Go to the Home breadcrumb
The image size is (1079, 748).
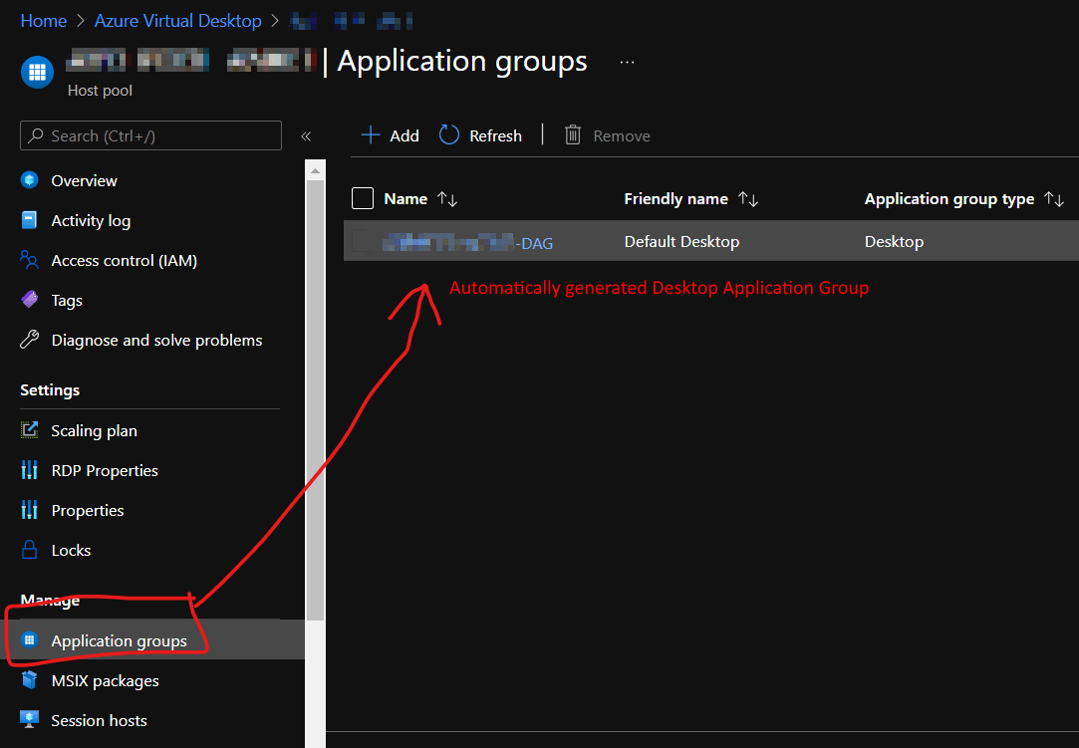coord(44,21)
